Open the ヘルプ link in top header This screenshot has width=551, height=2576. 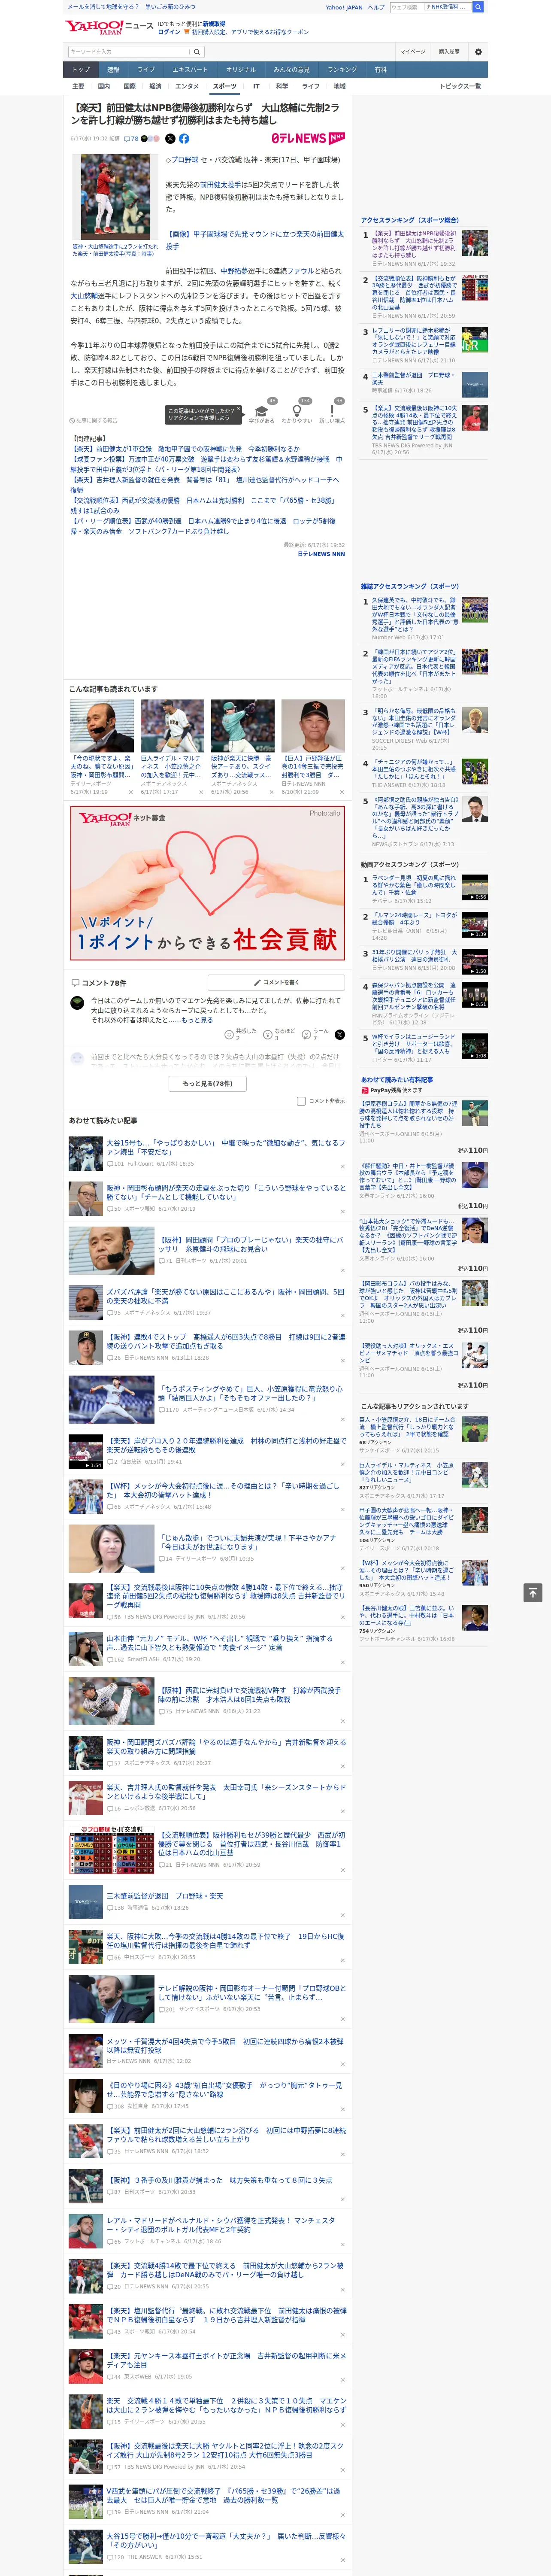tap(376, 7)
